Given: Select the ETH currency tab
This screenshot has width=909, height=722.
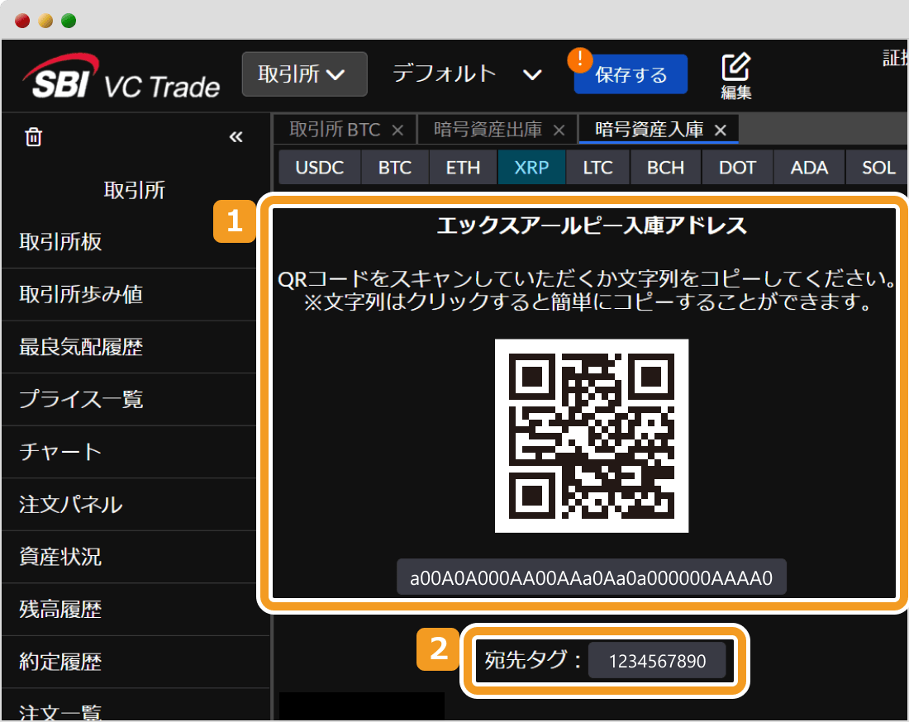Looking at the screenshot, I should [x=463, y=168].
